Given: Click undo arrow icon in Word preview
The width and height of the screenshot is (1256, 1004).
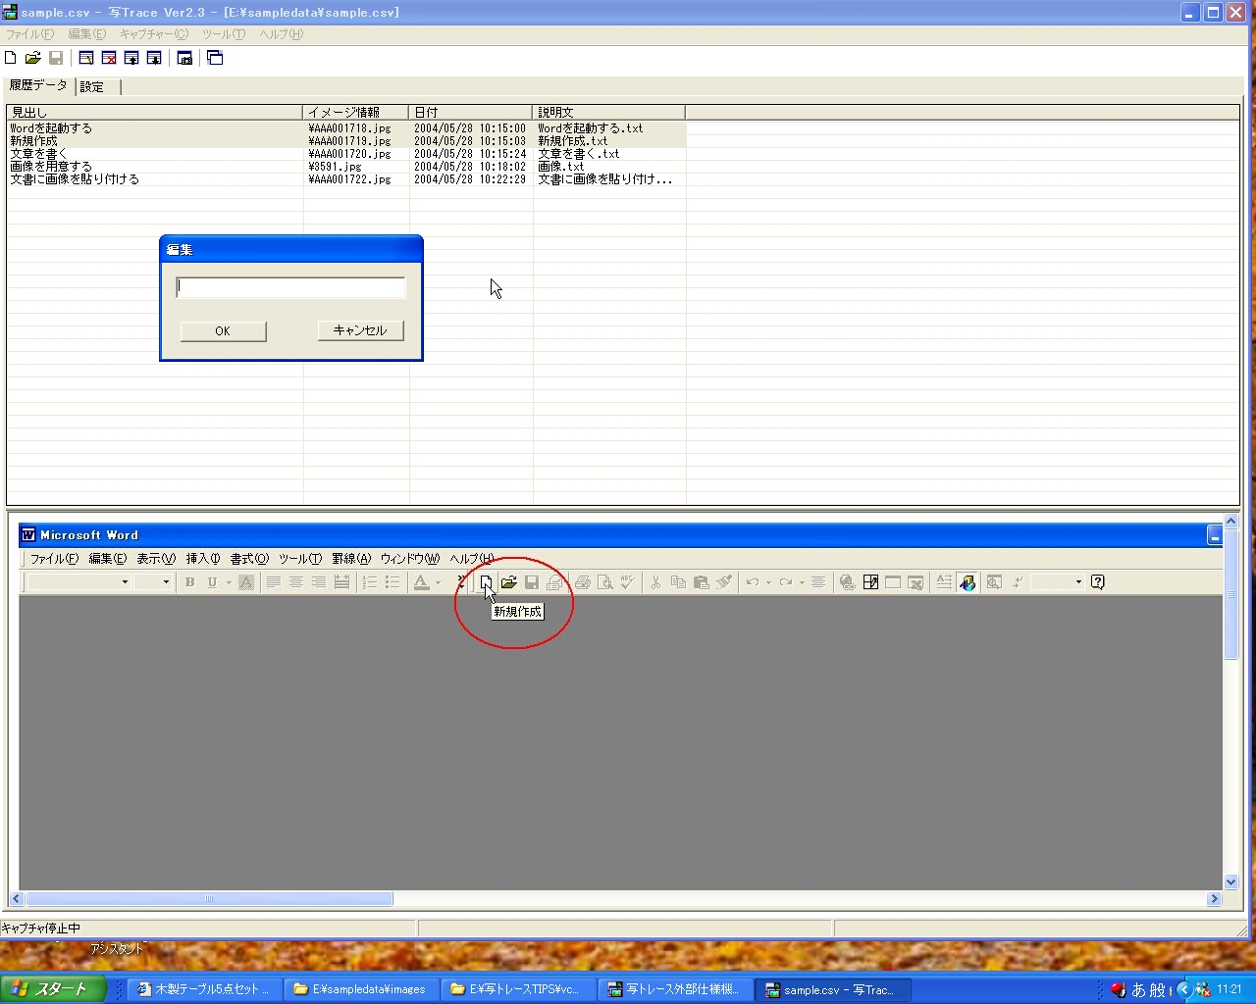Looking at the screenshot, I should pos(753,582).
